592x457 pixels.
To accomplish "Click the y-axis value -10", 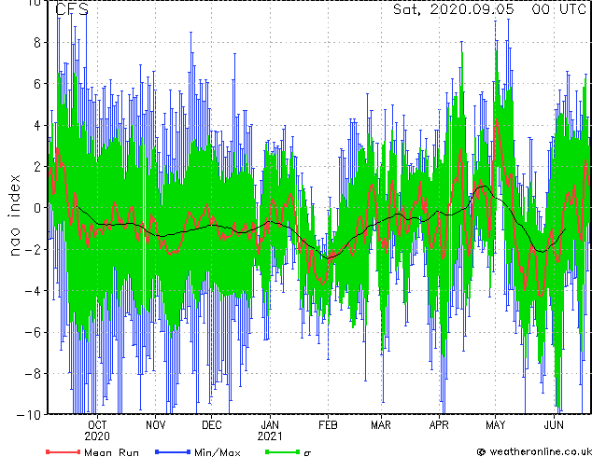I will tap(29, 415).
